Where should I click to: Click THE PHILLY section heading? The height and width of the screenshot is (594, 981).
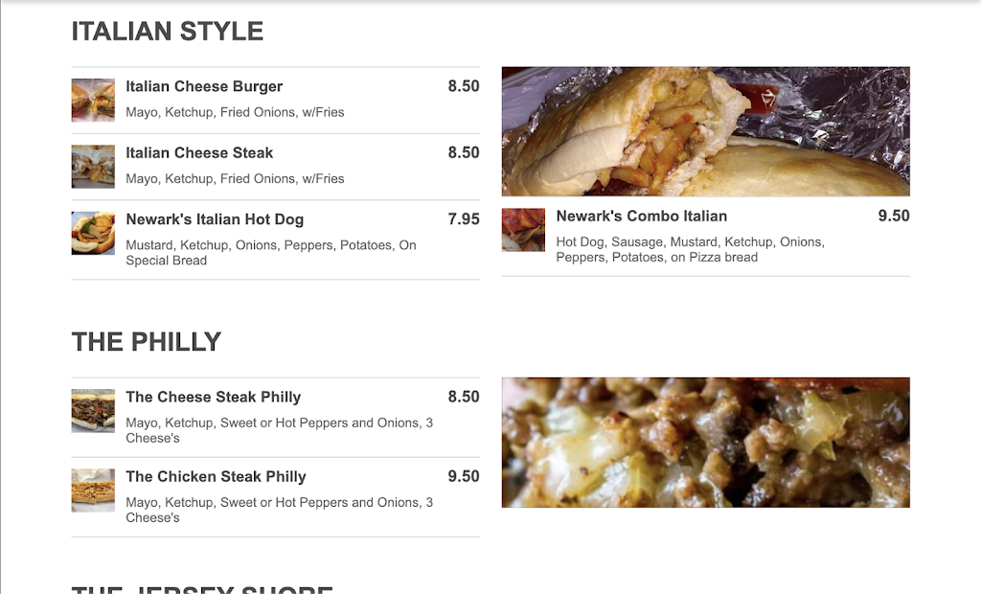(147, 342)
